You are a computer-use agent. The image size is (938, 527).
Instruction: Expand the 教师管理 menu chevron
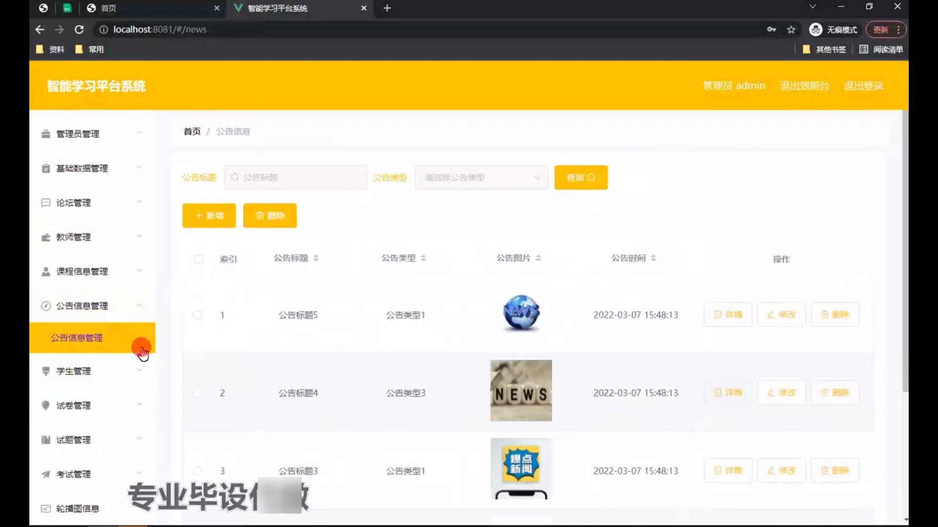(139, 236)
